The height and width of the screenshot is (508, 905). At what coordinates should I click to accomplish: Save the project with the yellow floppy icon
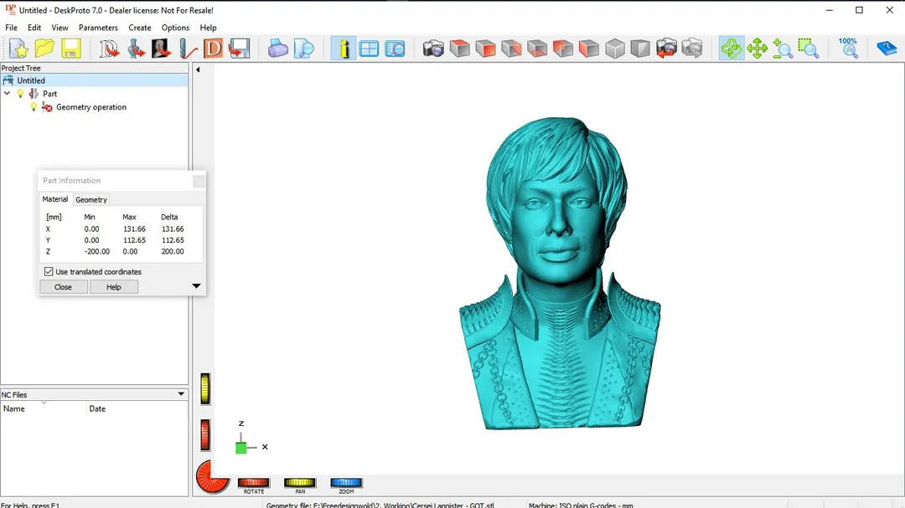click(x=70, y=49)
